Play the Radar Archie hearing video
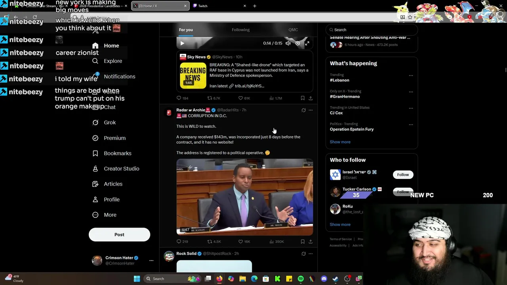The height and width of the screenshot is (285, 507). click(x=245, y=197)
